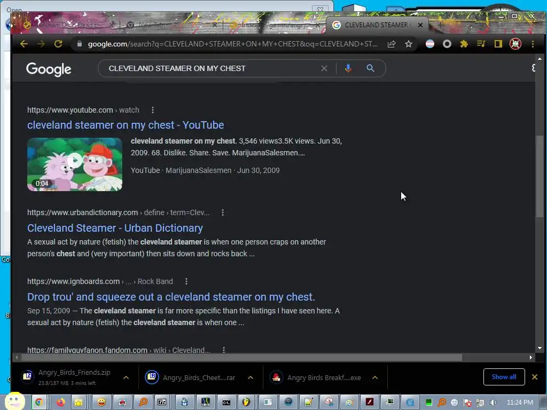
Task: Expand options for Angry Birds Breakf exe download
Action: pyautogui.click(x=375, y=377)
